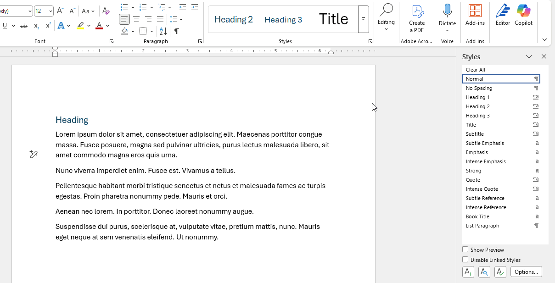Enable the Show Preview checkbox
555x283 pixels.
[465, 250]
